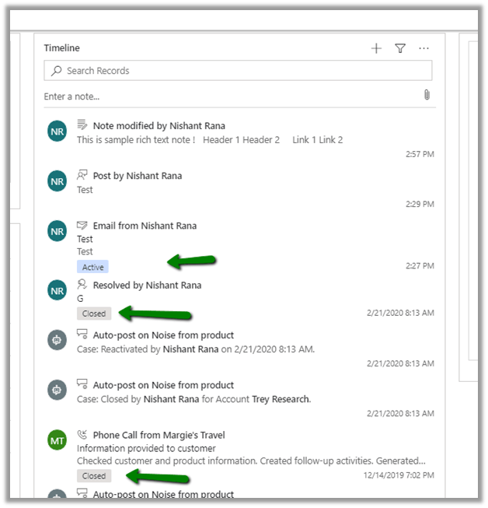
Task: Open the Timeline section header
Action: point(62,48)
